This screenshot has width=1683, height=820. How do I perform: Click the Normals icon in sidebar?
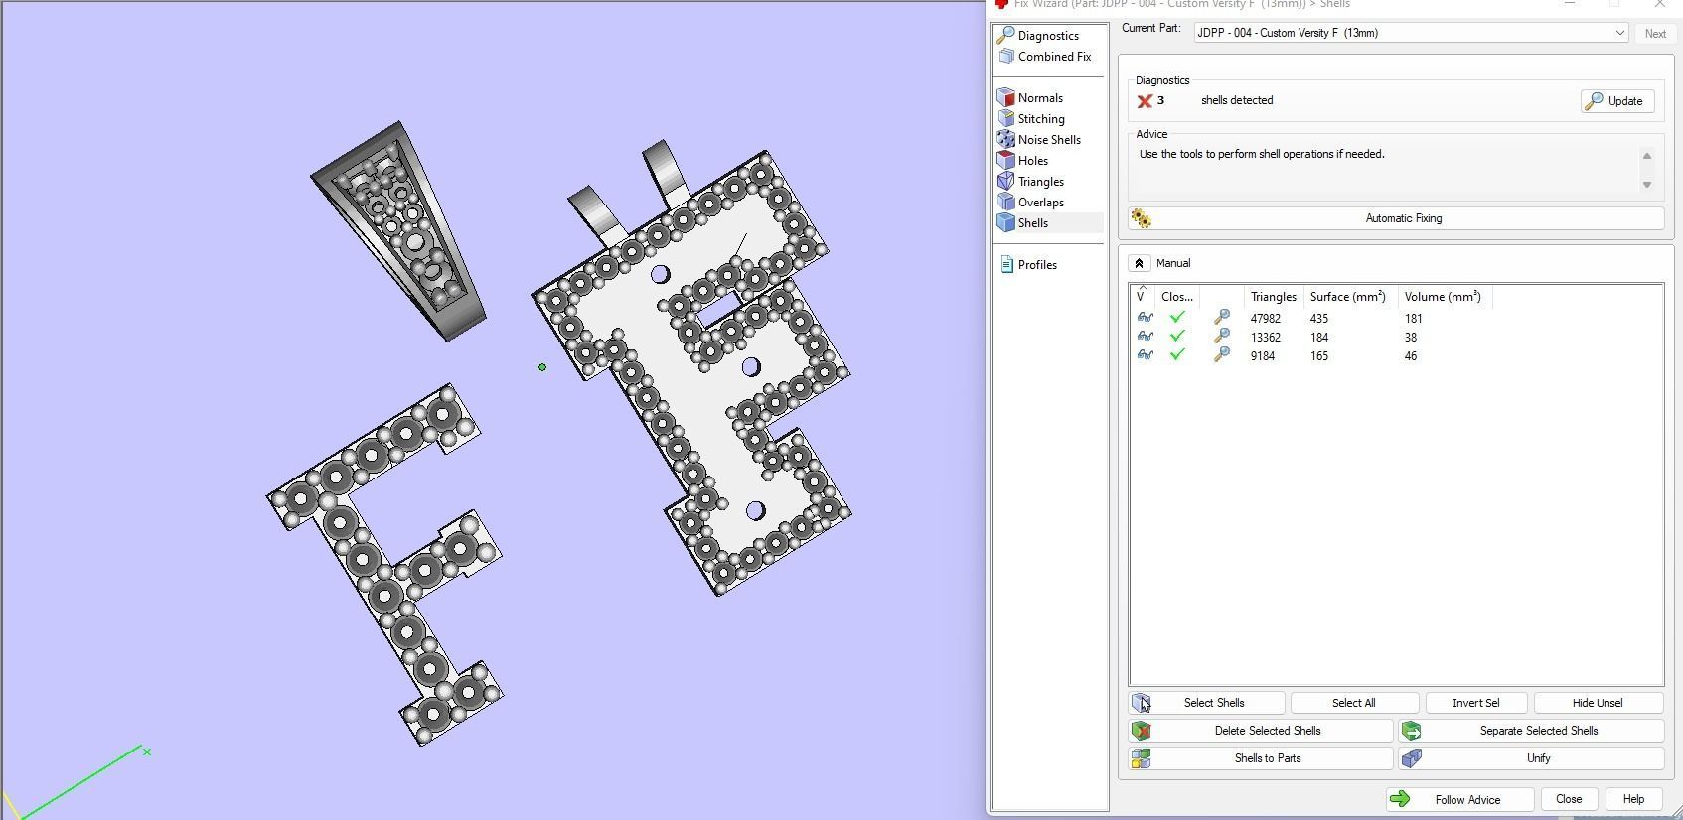(1006, 97)
